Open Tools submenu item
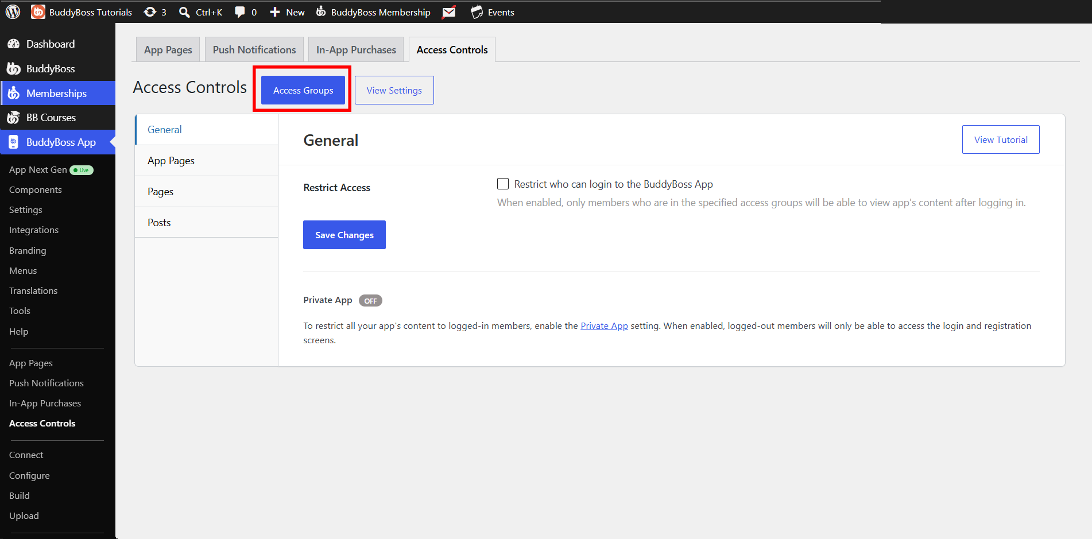The height and width of the screenshot is (539, 1092). [x=20, y=311]
